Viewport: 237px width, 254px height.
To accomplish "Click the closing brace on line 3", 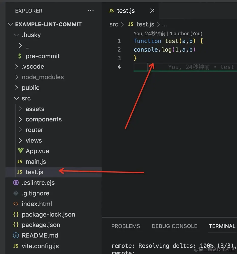I will click(x=135, y=58).
